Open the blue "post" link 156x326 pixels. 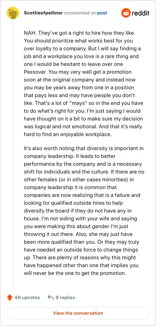[102, 13]
